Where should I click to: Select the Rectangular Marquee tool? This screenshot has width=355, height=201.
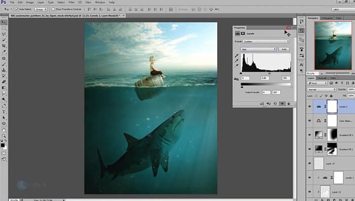4,28
